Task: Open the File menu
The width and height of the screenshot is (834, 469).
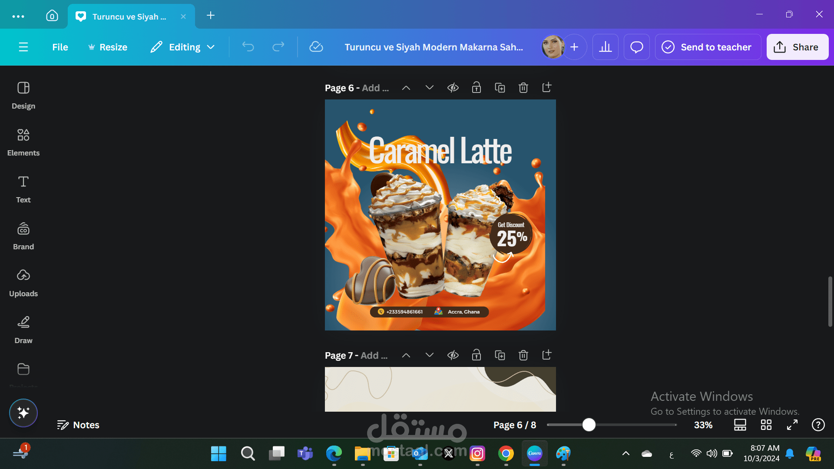Action: pyautogui.click(x=60, y=47)
